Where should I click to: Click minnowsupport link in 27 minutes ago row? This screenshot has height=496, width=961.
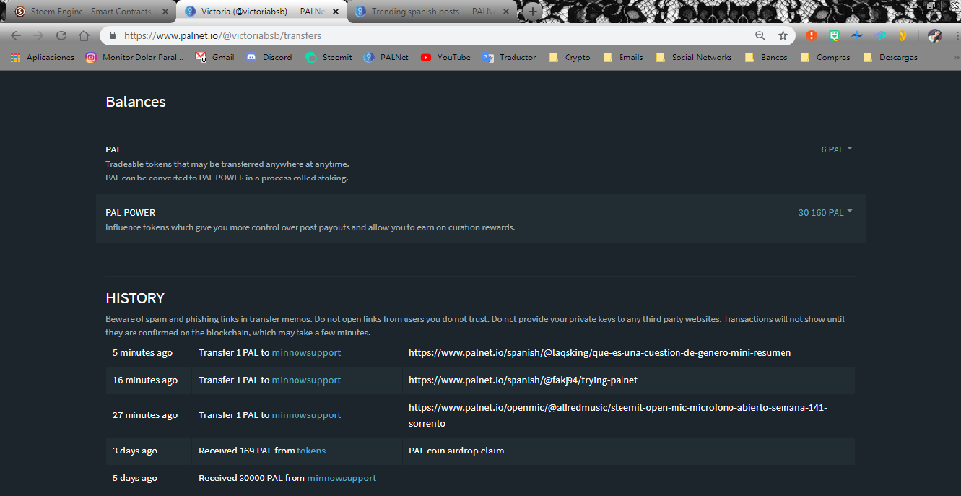coord(306,415)
